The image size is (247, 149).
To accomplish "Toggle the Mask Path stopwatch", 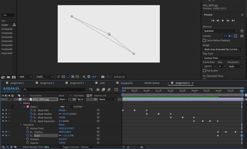I will point(31,110).
